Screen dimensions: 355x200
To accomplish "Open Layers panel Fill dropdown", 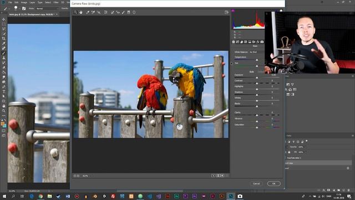I will click(306, 152).
